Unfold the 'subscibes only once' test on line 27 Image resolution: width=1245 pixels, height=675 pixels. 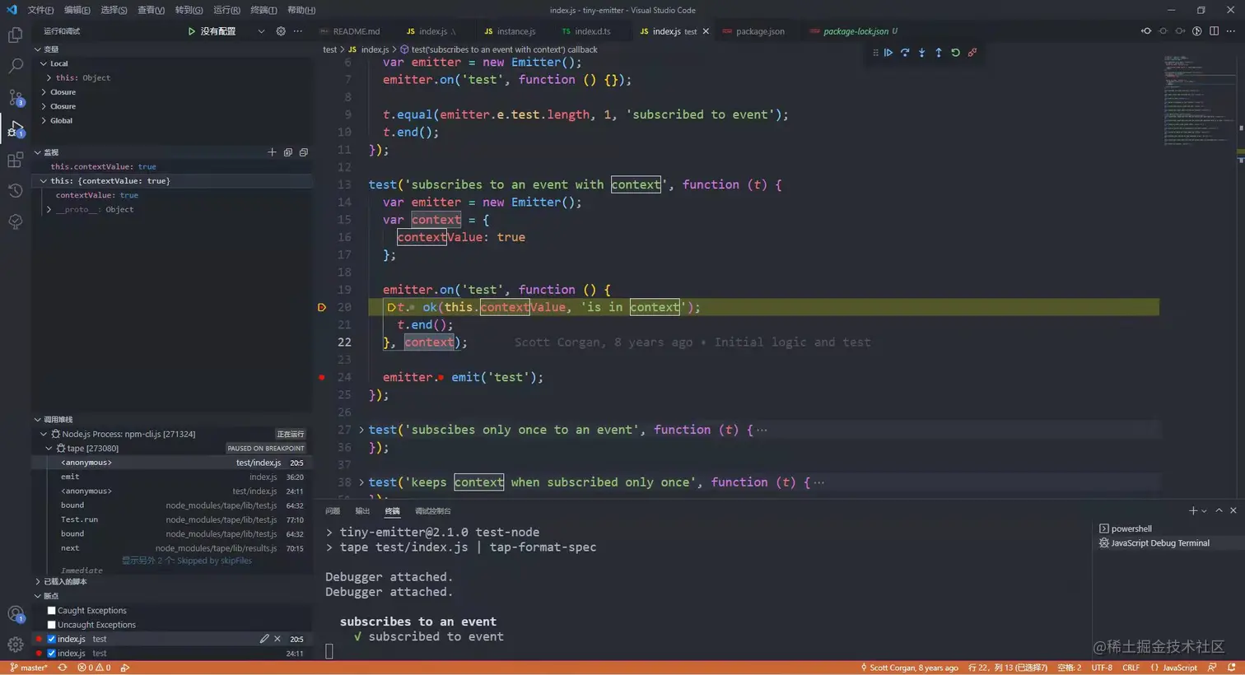pyautogui.click(x=361, y=430)
